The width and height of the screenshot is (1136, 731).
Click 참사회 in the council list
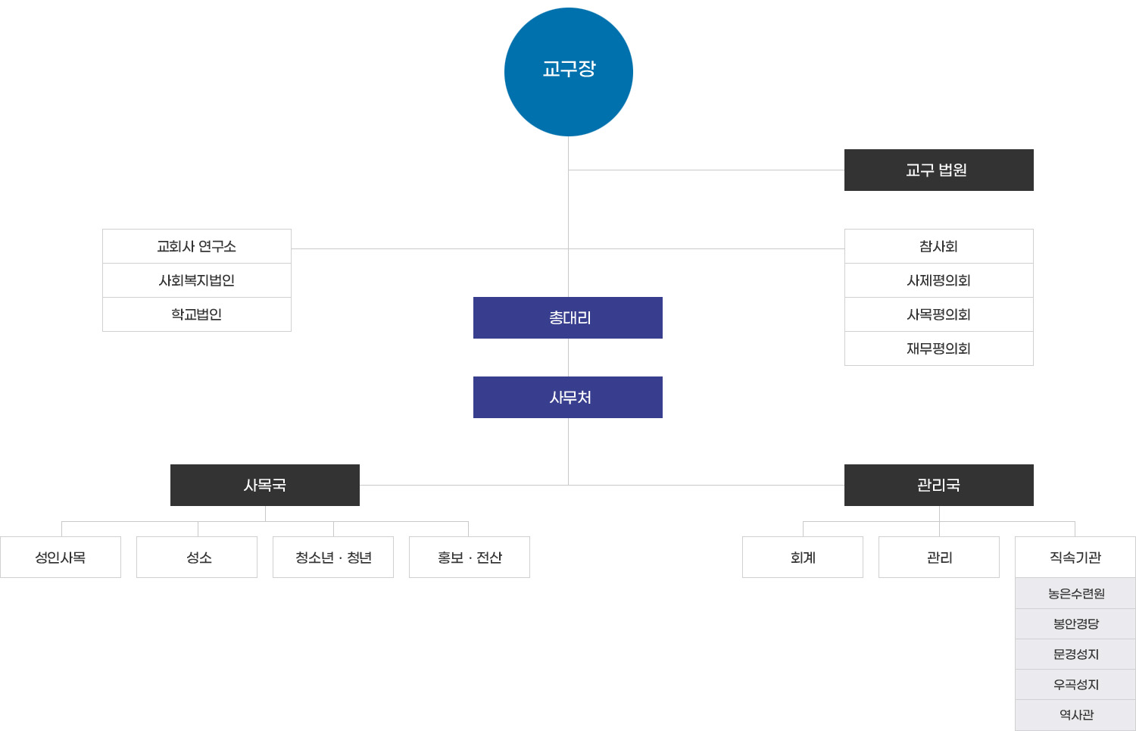pyautogui.click(x=938, y=246)
